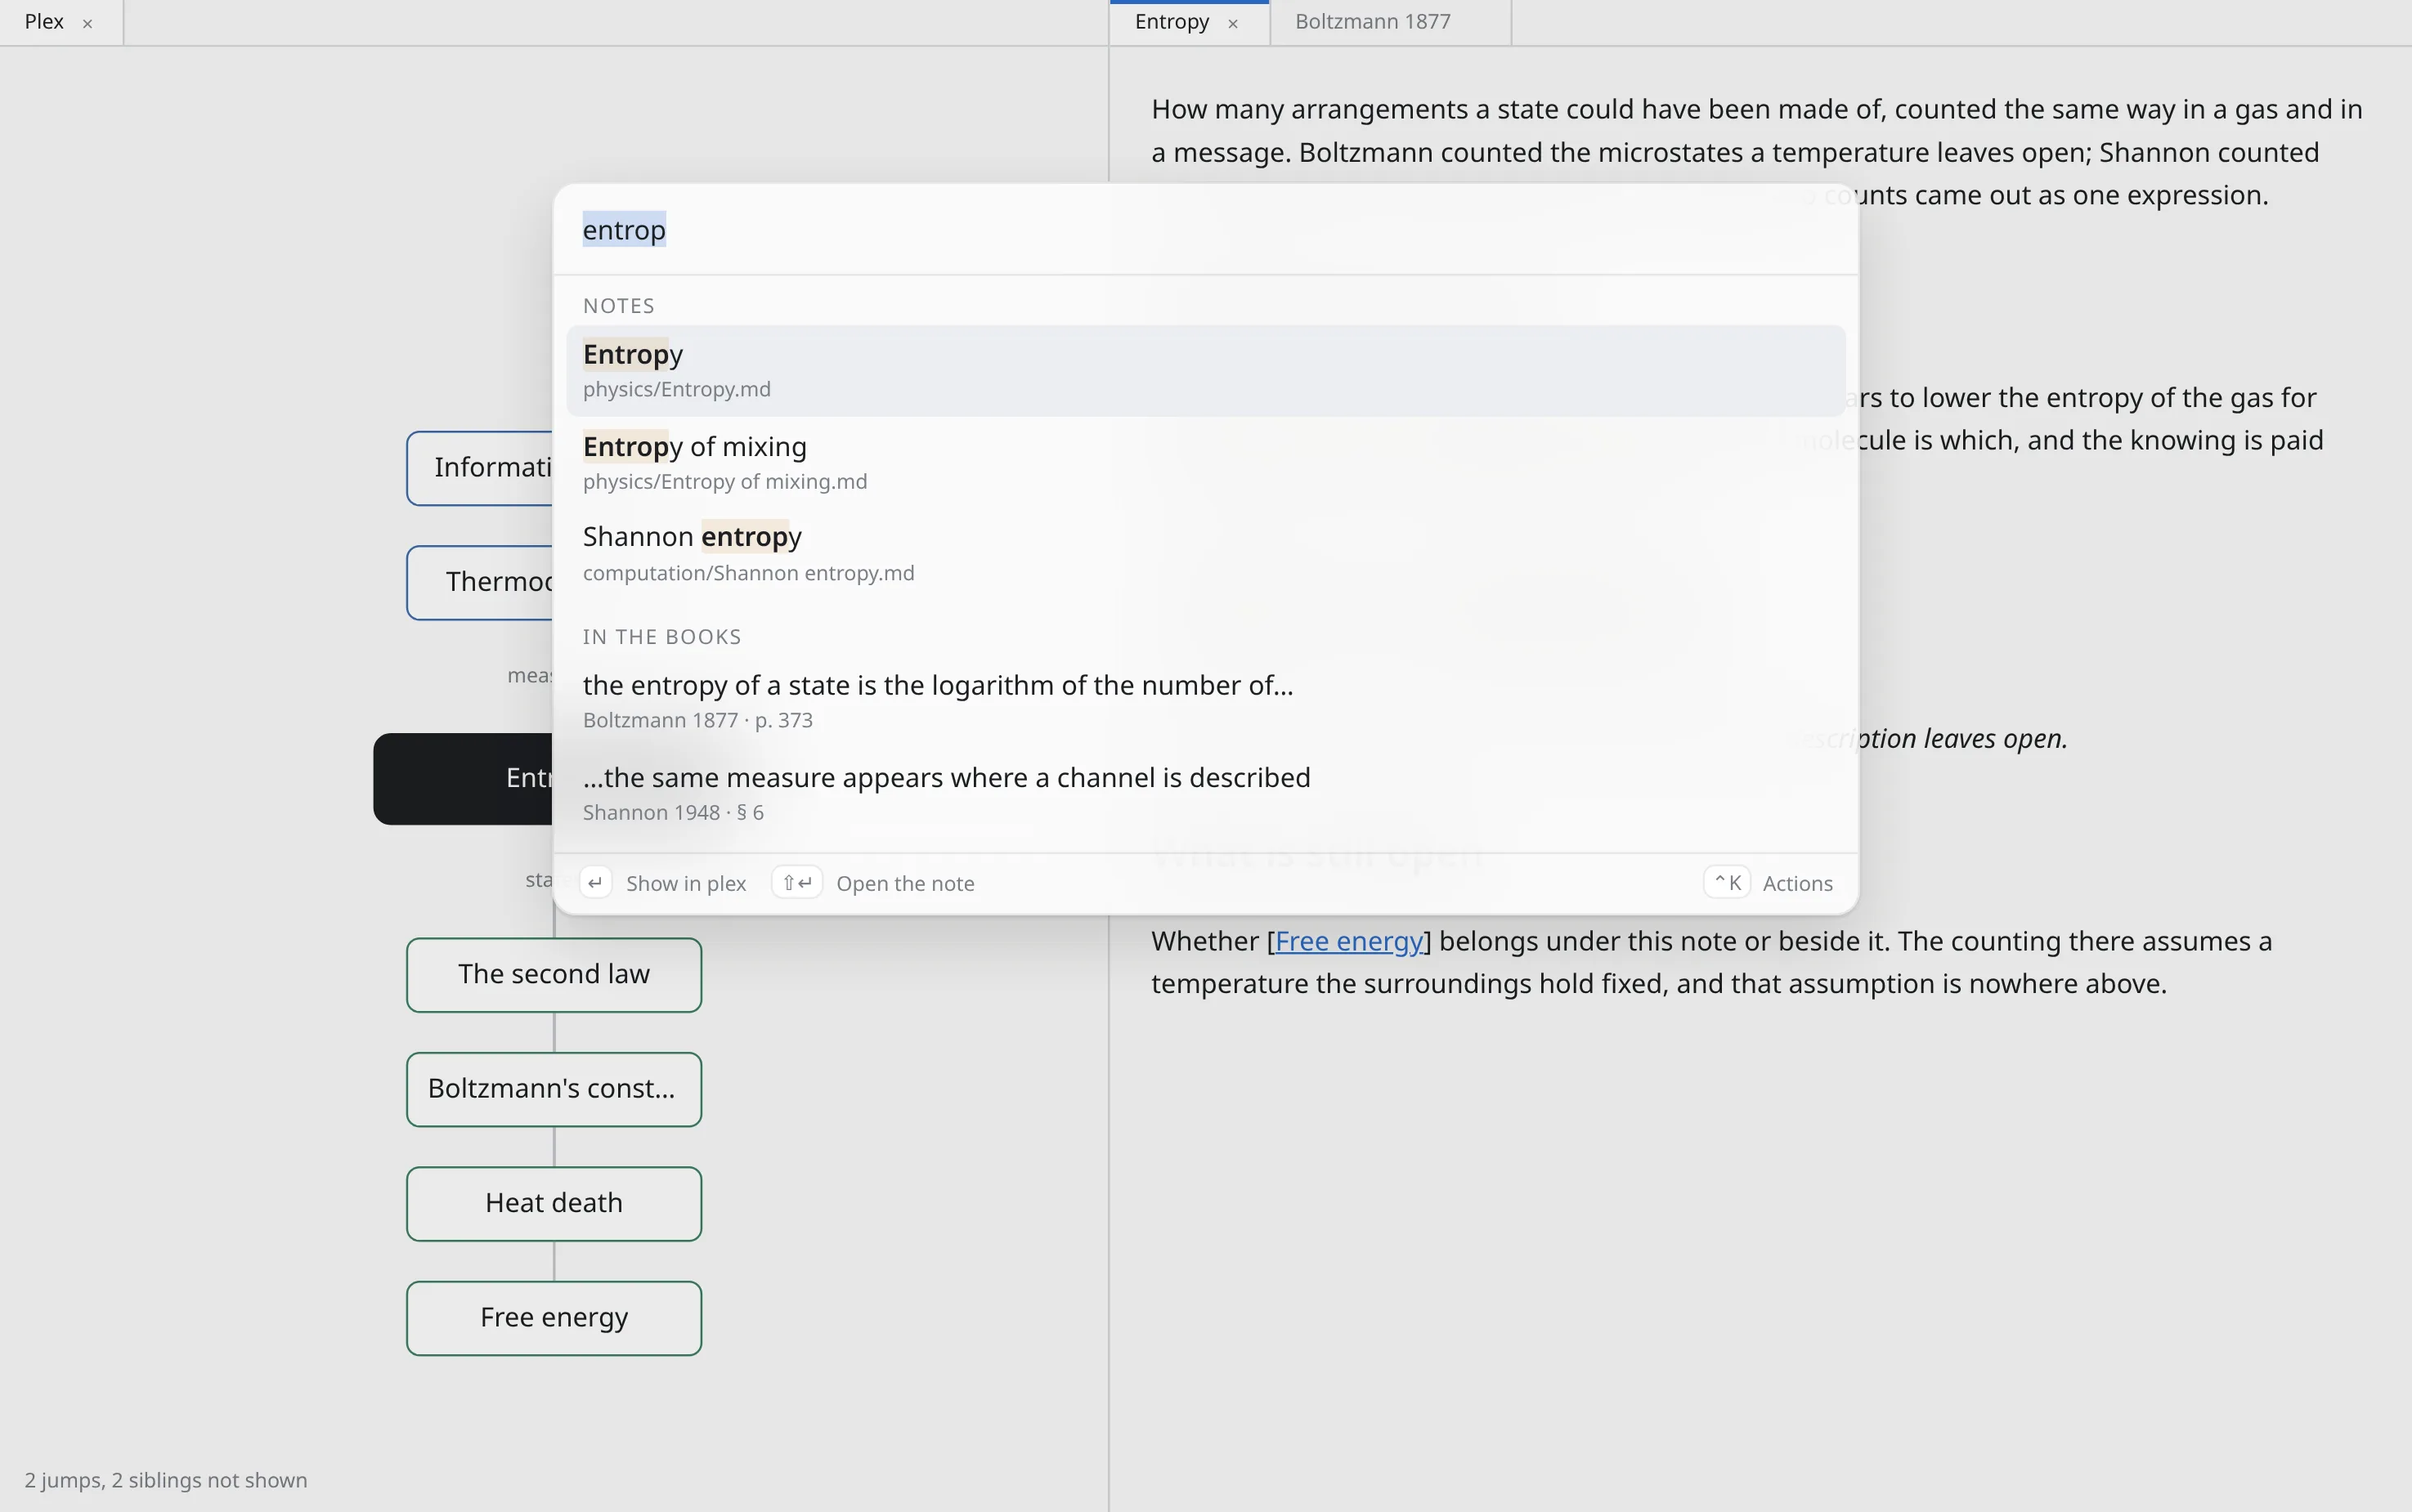Select the Free energy node in the plex

[x=554, y=1318]
